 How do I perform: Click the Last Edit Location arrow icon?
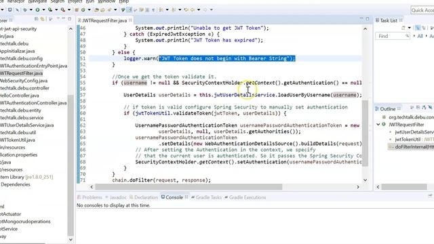pos(186,9)
